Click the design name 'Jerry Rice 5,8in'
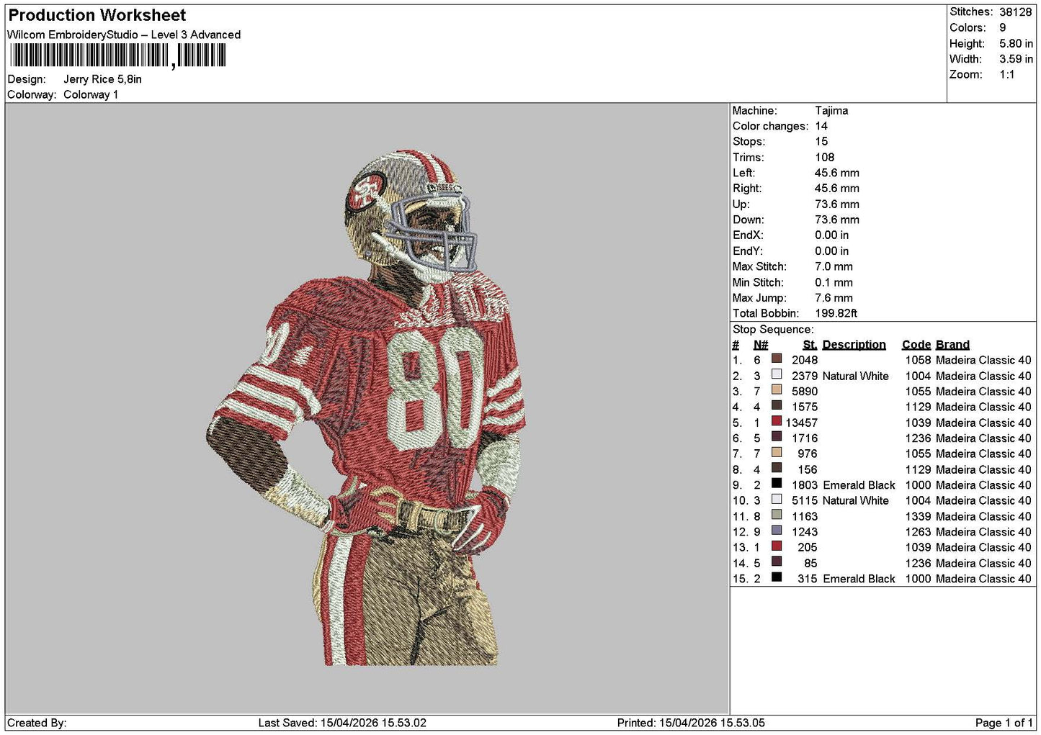Image resolution: width=1041 pixels, height=735 pixels. (102, 79)
